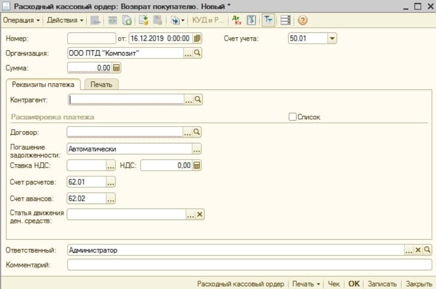The height and width of the screenshot is (289, 436).
Task: Enable the Список checkbox
Action: [x=293, y=117]
